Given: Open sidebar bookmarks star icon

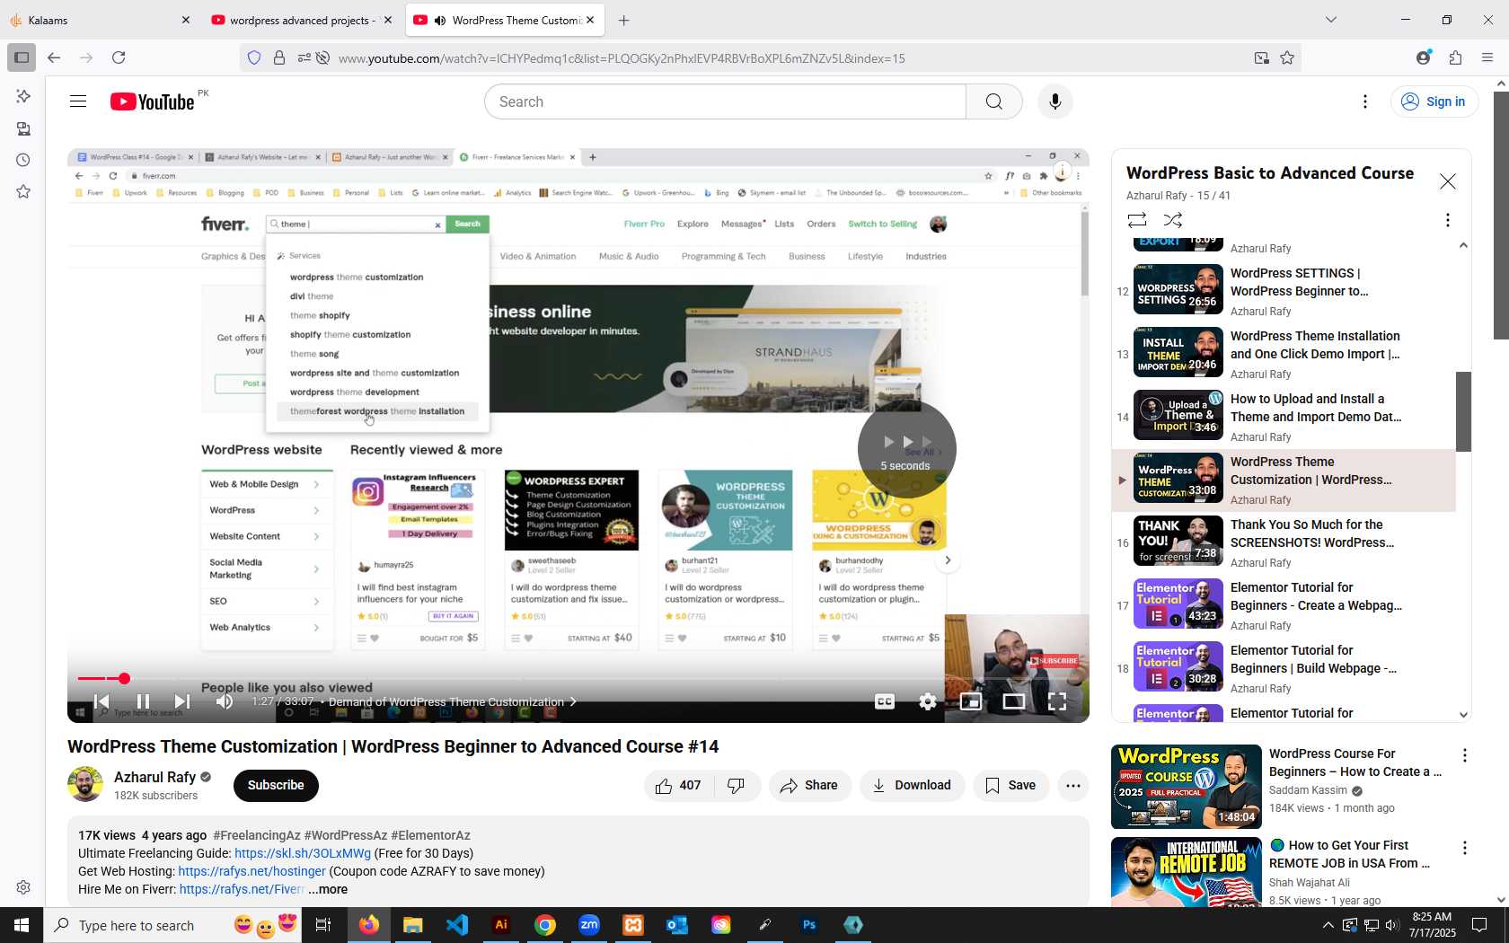Looking at the screenshot, I should [x=23, y=191].
